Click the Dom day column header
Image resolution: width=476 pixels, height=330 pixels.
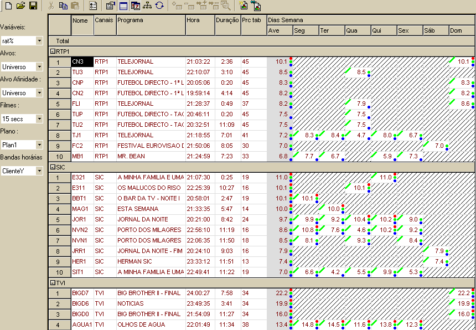[462, 30]
